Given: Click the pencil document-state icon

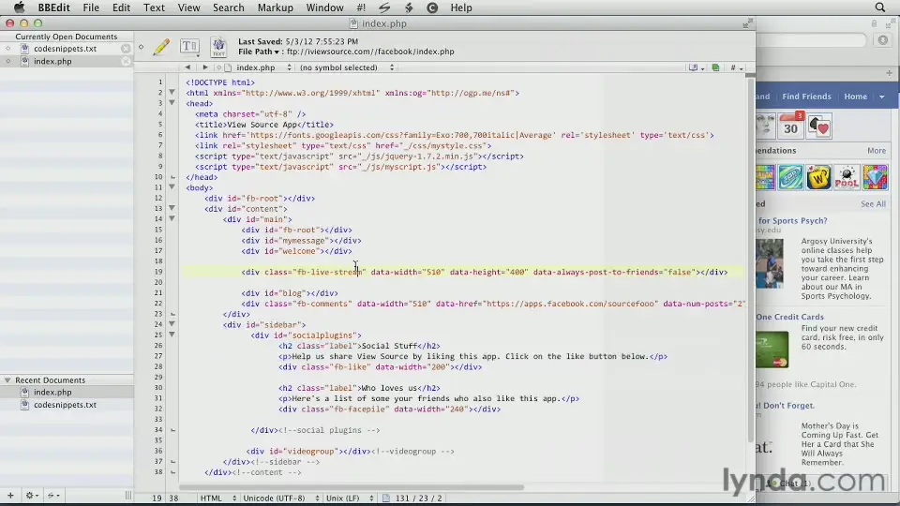Looking at the screenshot, I should [x=161, y=47].
